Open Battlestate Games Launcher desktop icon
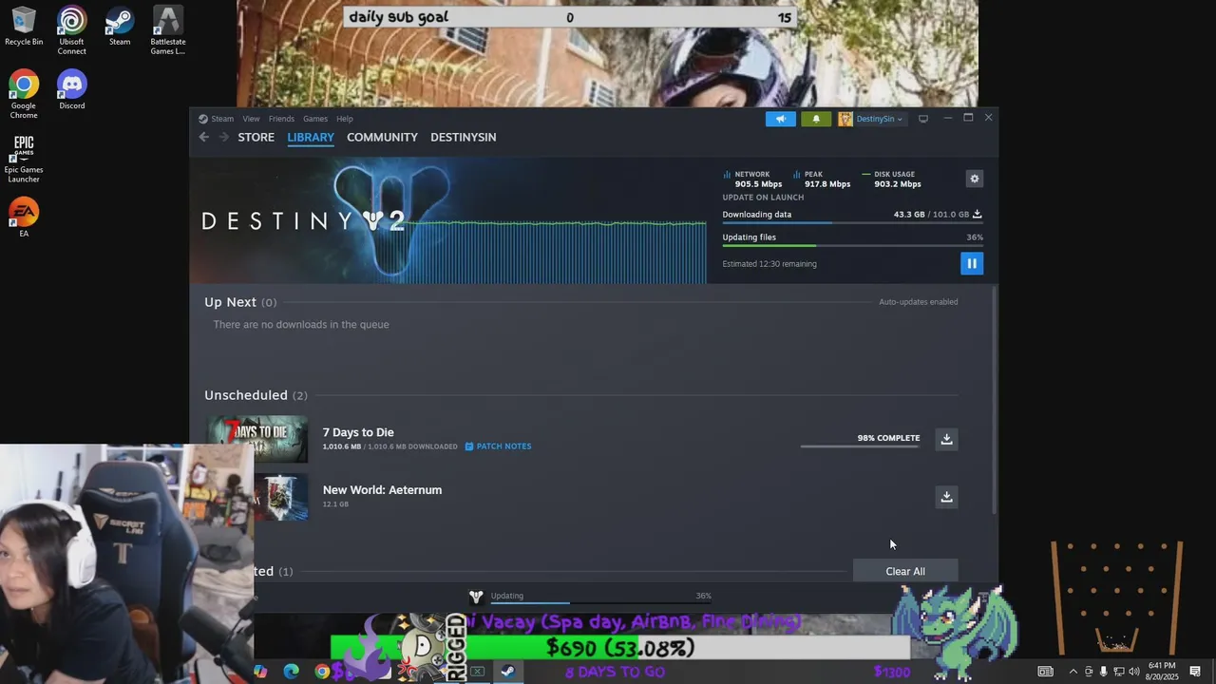The height and width of the screenshot is (684, 1216). (x=168, y=30)
